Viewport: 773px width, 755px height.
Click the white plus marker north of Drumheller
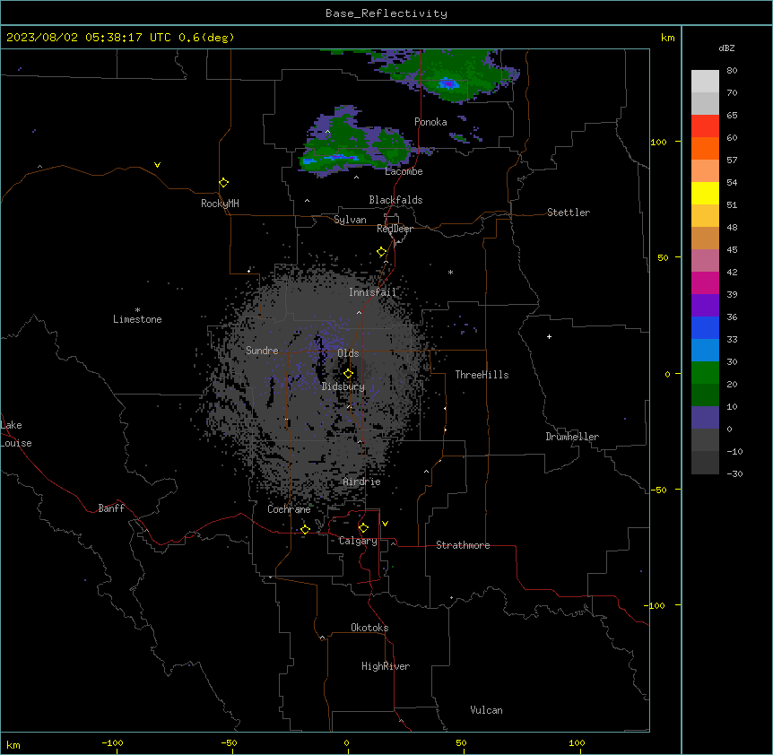point(549,336)
